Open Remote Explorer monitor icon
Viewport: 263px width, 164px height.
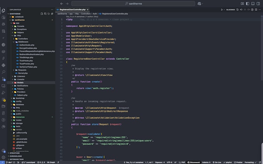pyautogui.click(x=3, y=86)
